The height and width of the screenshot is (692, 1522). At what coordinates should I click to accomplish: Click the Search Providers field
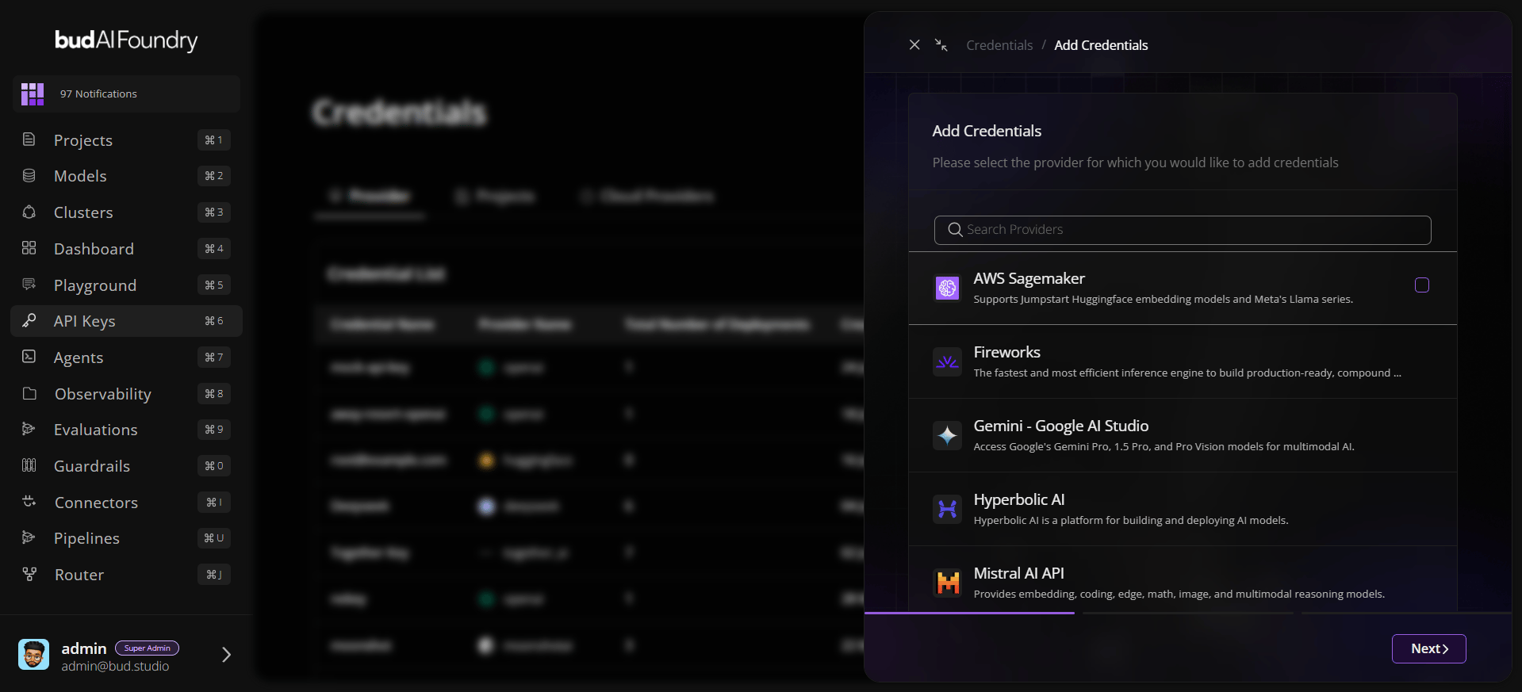[1183, 230]
